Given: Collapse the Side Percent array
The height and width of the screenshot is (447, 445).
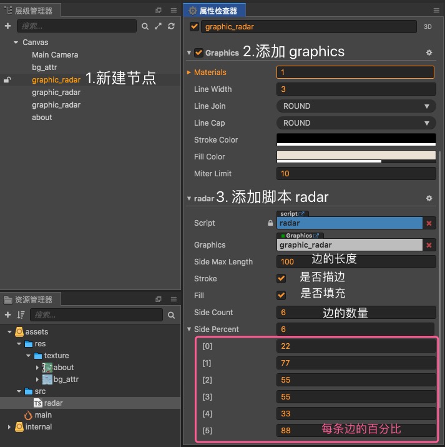Looking at the screenshot, I should click(x=189, y=329).
